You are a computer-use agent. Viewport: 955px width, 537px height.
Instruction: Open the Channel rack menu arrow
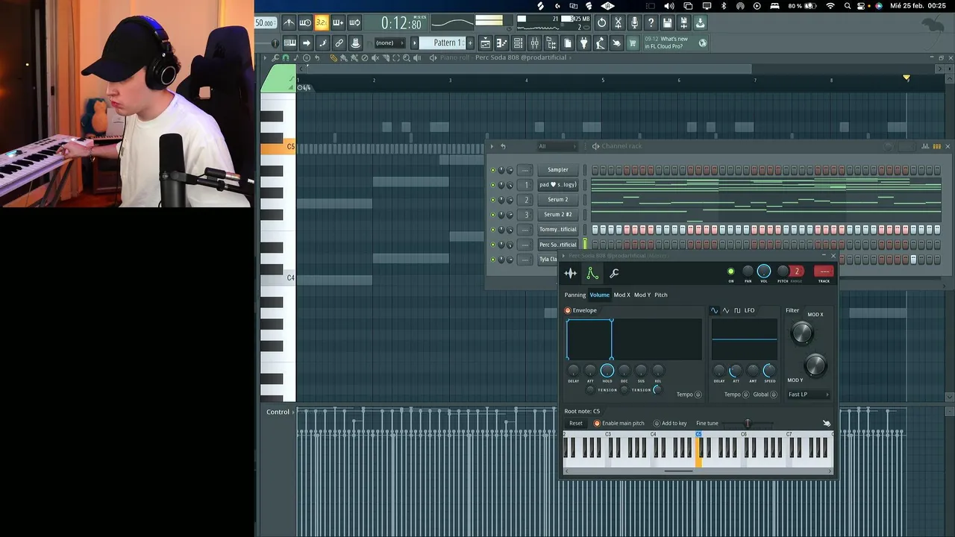coord(492,146)
